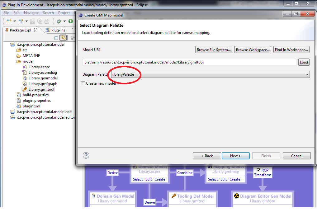Viewport: 317px width, 212px height.
Task: Open the File menu
Action: 6,13
